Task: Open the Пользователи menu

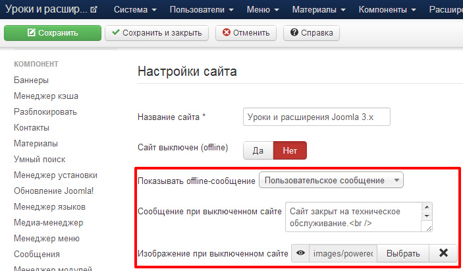Action: (x=201, y=10)
